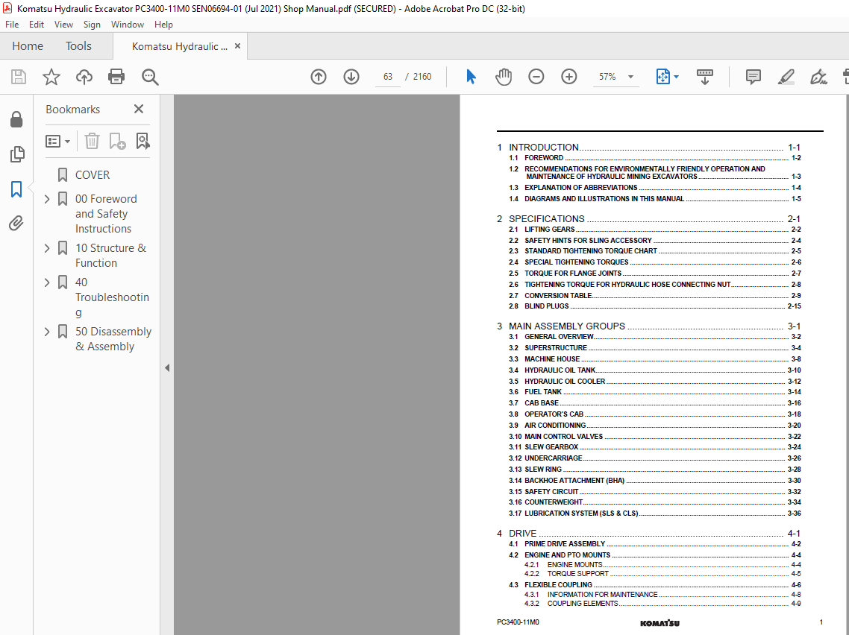Toggle the Bookmarks panel icon
Viewport: 849px width, 635px height.
point(16,189)
